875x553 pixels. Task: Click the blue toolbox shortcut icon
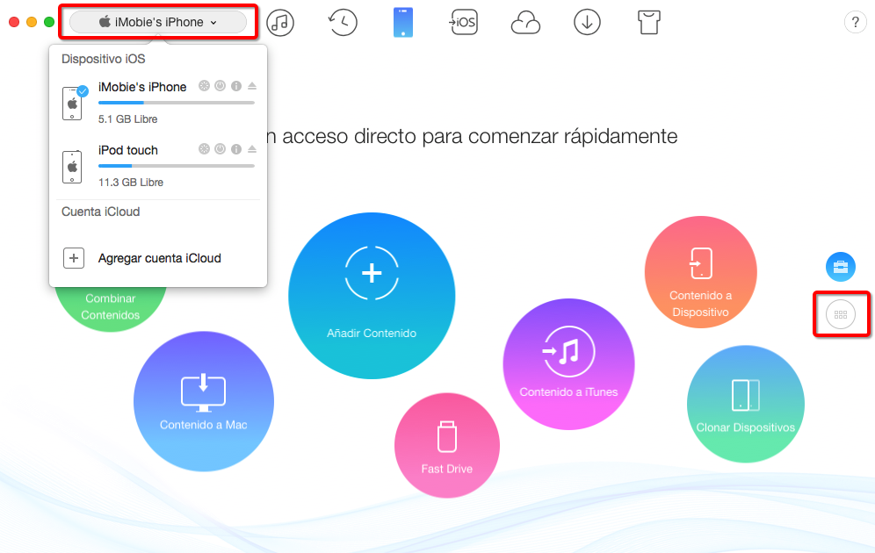click(x=841, y=267)
